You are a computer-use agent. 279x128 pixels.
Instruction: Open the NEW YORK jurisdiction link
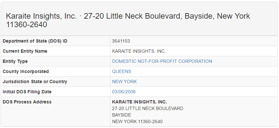coord(124,82)
